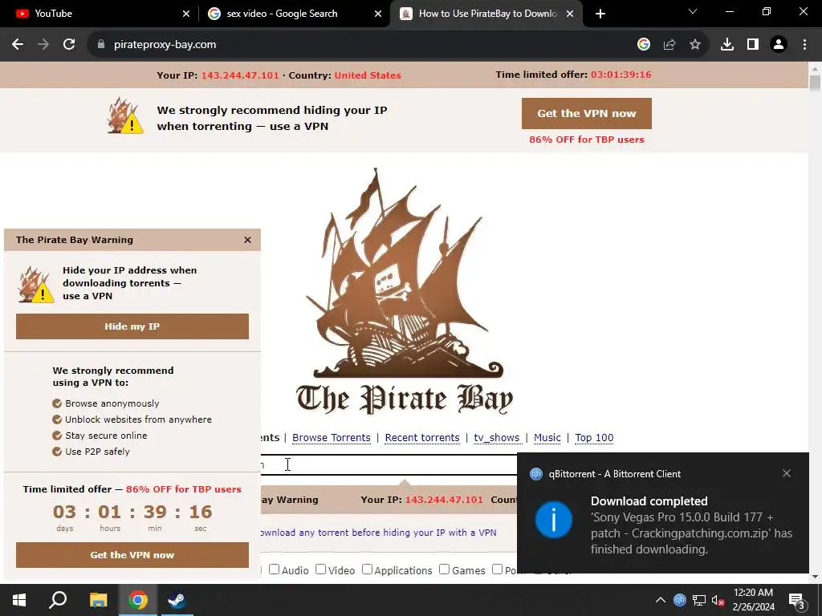
Task: Click the address bar URL field
Action: click(x=362, y=45)
